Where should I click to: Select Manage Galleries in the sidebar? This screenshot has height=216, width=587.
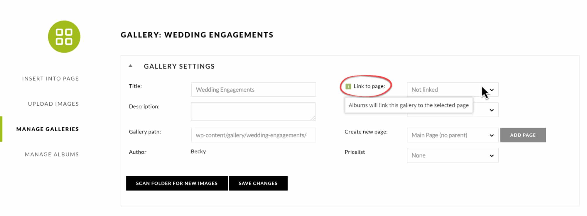click(x=48, y=129)
